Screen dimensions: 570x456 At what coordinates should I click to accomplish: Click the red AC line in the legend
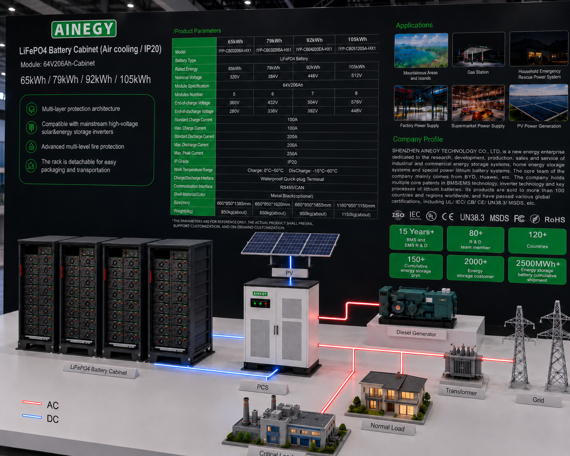32,403
